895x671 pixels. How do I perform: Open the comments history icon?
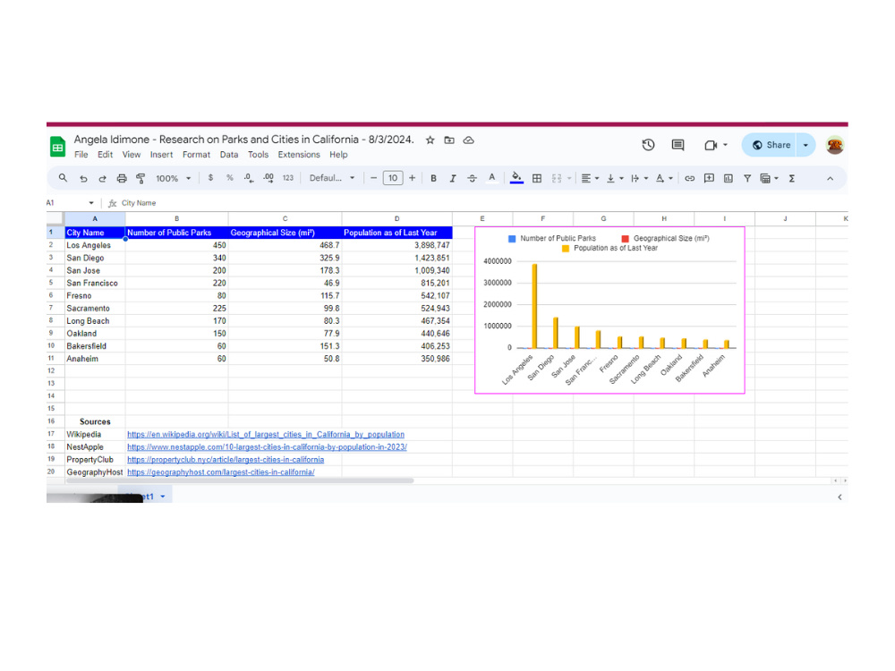pyautogui.click(x=678, y=145)
